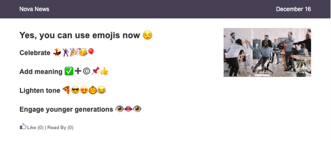Click the Nova News header title

(x=34, y=9)
